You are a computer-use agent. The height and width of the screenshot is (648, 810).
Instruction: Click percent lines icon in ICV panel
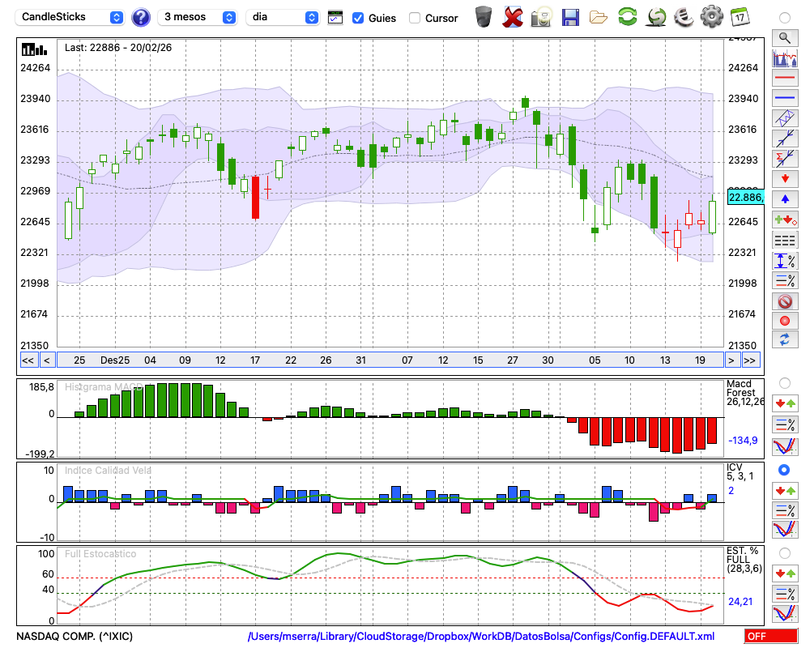(x=785, y=510)
